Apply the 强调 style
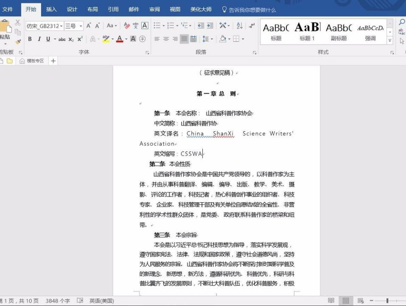The image size is (406, 306). click(x=370, y=31)
